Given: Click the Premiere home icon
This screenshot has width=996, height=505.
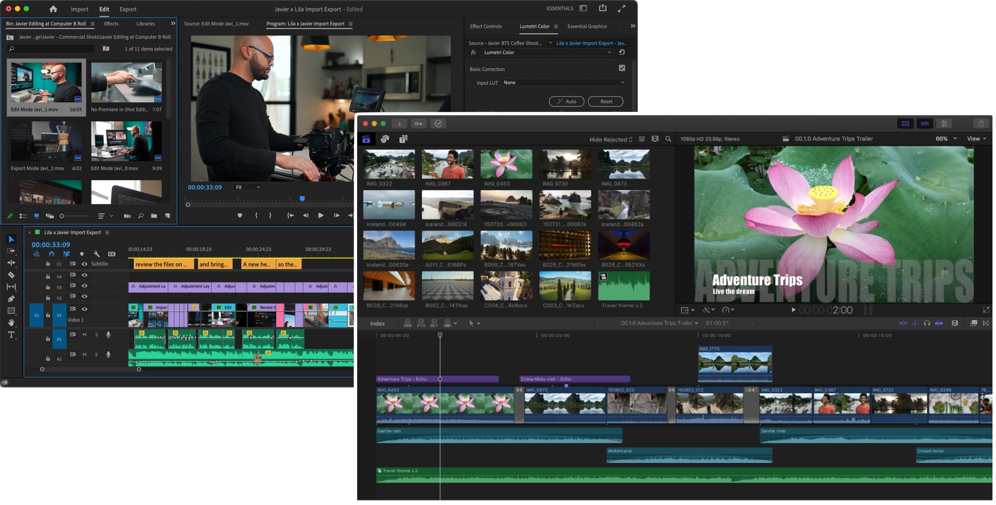Looking at the screenshot, I should coord(53,9).
